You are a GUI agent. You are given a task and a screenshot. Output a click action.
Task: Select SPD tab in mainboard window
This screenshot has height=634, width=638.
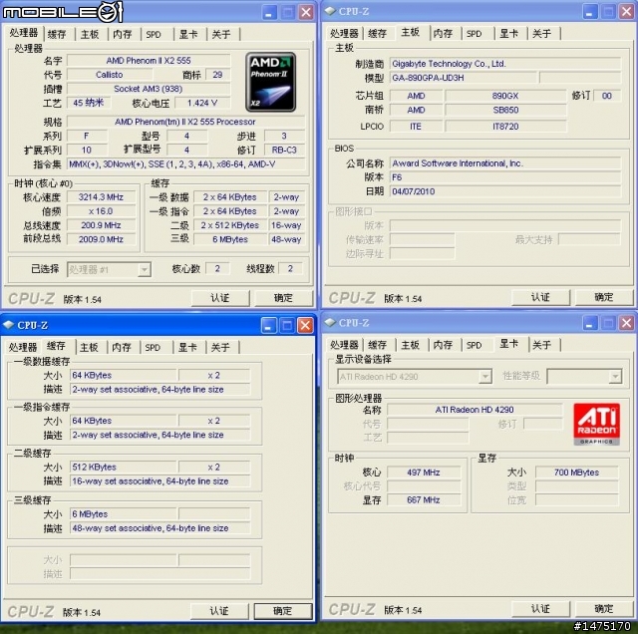475,33
